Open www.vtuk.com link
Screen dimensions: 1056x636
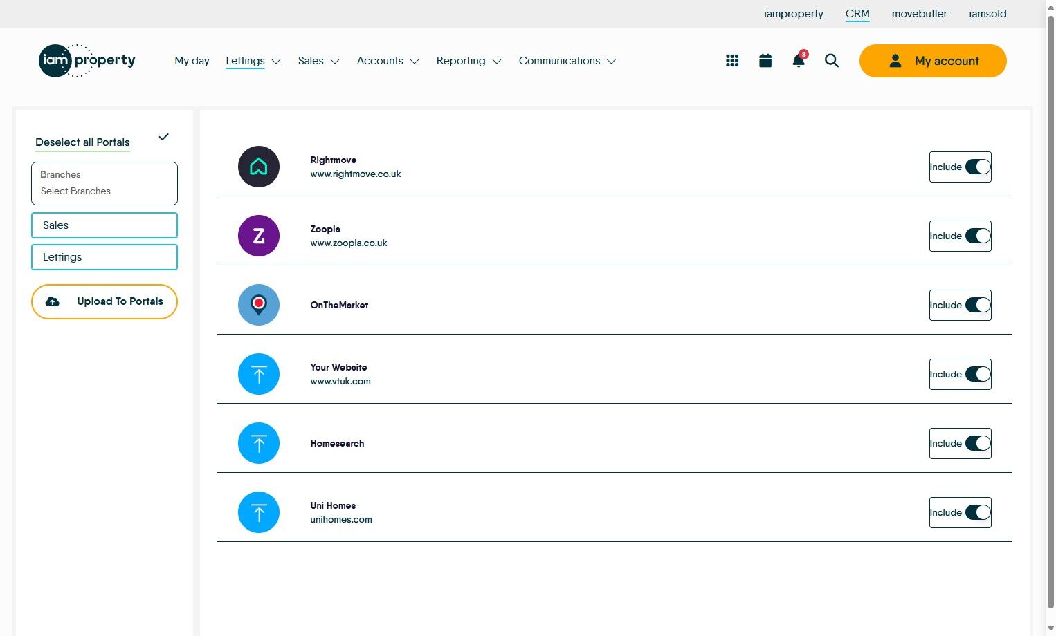pyautogui.click(x=340, y=382)
